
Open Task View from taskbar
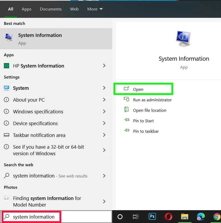(x=136, y=216)
